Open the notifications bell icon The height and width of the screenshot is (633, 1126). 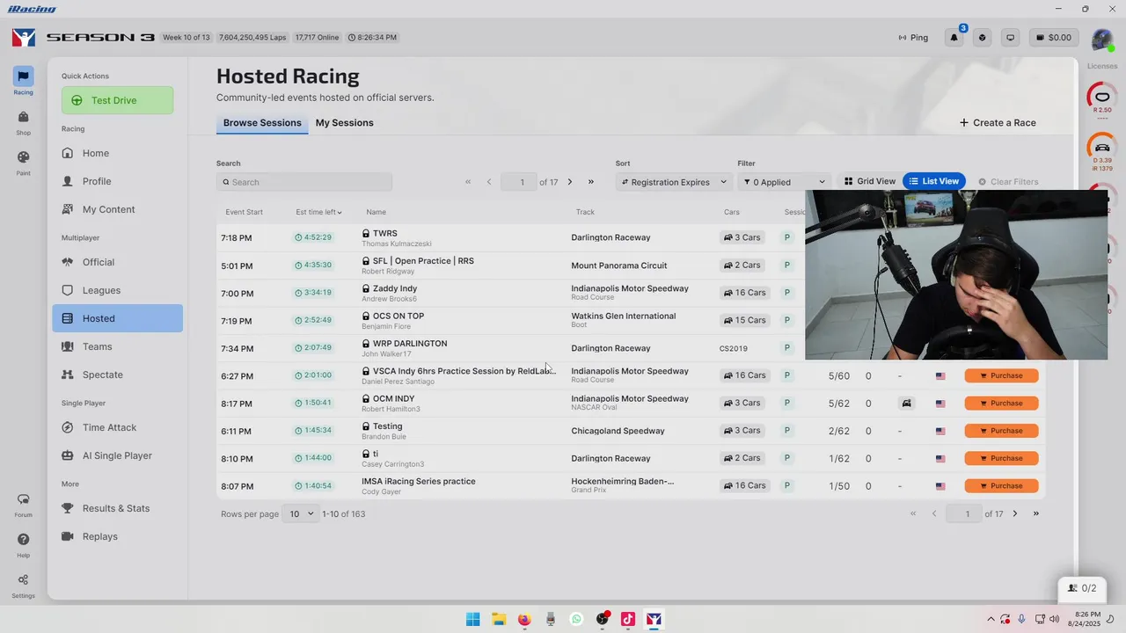pos(954,38)
